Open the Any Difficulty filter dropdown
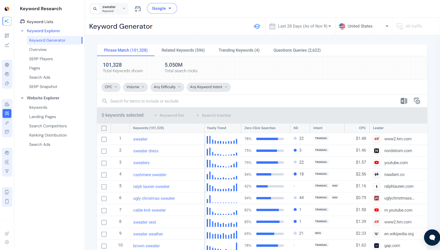The image size is (440, 250). coord(167,87)
